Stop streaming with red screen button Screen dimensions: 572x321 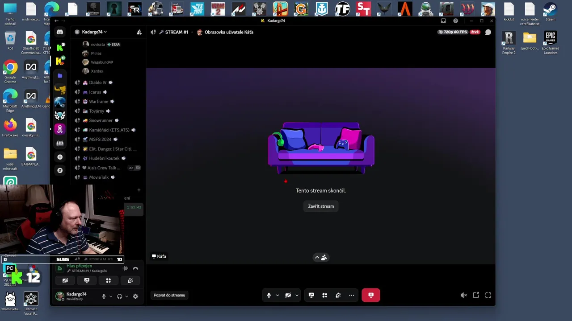[x=371, y=295]
